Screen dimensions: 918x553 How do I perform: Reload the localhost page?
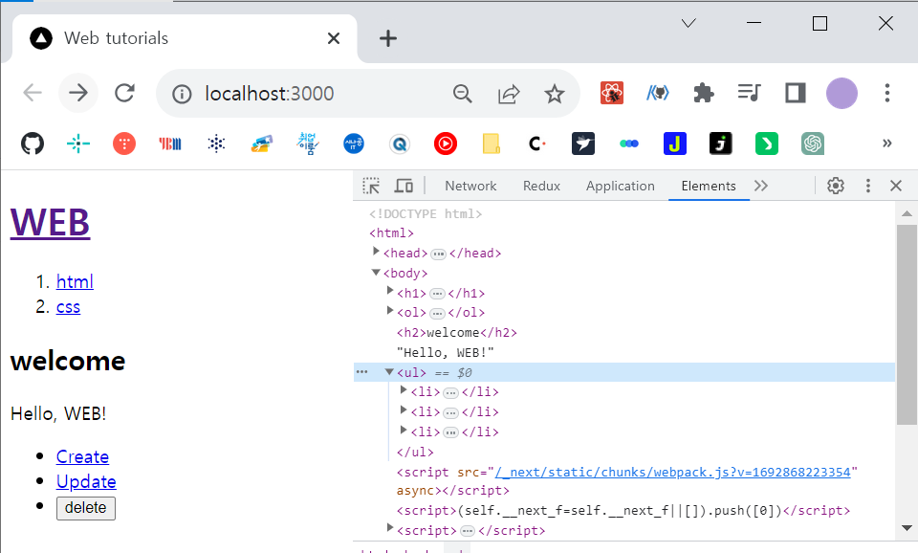coord(124,93)
